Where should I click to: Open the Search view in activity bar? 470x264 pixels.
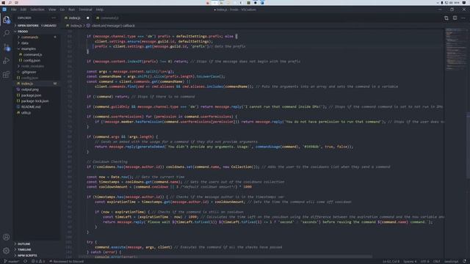point(6,33)
